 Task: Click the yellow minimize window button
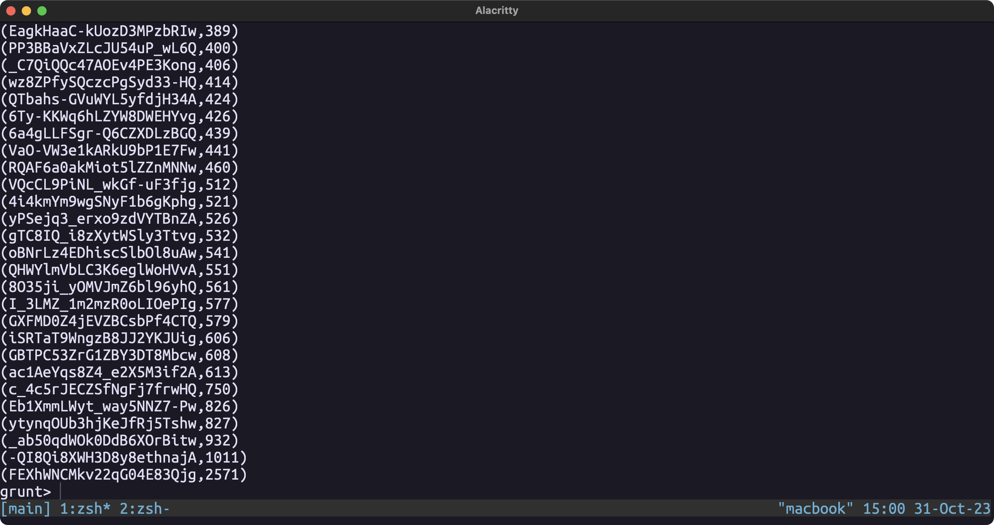[x=26, y=11]
